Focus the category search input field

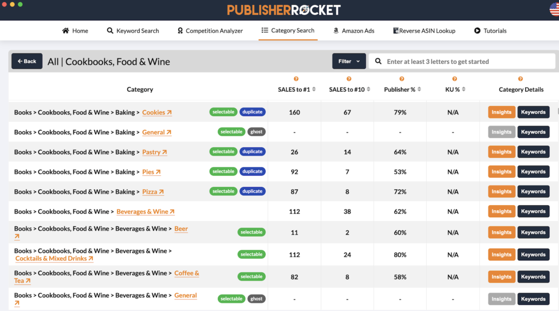point(462,61)
